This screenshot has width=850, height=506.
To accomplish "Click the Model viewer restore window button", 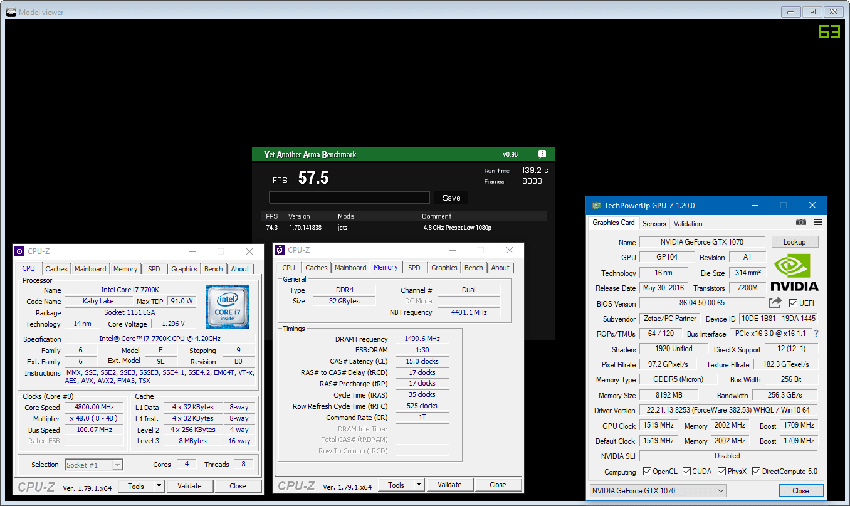I will click(x=812, y=11).
